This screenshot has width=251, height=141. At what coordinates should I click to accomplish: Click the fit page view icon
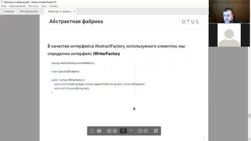[x=156, y=131]
